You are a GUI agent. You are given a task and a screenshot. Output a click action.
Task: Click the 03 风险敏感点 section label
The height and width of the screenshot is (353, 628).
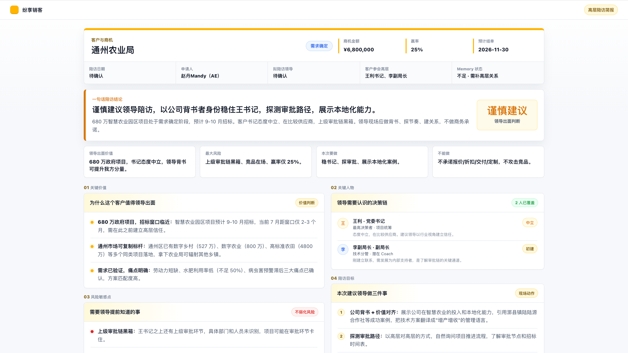coord(97,297)
